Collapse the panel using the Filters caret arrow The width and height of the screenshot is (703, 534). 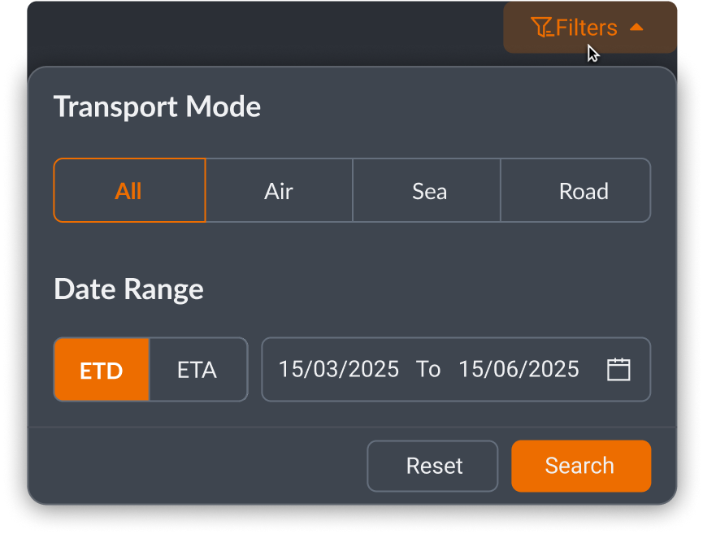pyautogui.click(x=637, y=28)
